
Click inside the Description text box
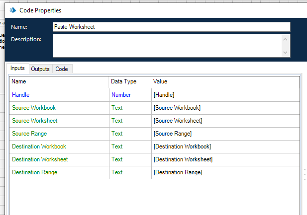pyautogui.click(x=167, y=45)
